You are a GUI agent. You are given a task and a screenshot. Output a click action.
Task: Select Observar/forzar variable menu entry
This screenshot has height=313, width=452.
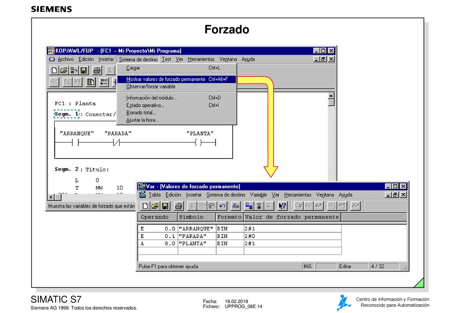coord(177,87)
